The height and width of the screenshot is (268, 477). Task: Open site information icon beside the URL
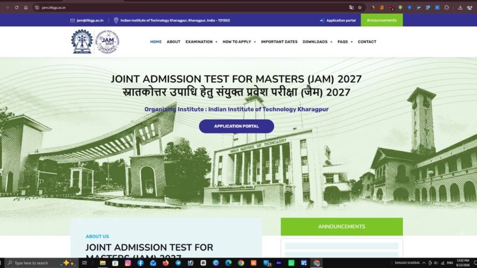[37, 7]
